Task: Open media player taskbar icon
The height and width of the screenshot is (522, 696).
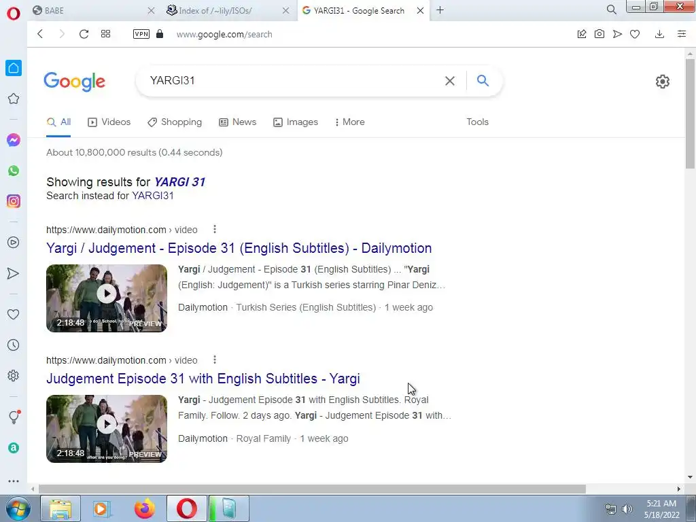Action: (102, 508)
